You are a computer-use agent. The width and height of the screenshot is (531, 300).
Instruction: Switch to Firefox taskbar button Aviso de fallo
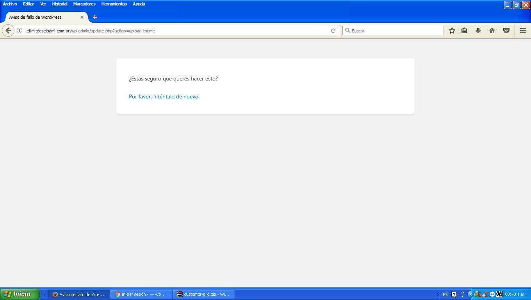click(x=79, y=294)
